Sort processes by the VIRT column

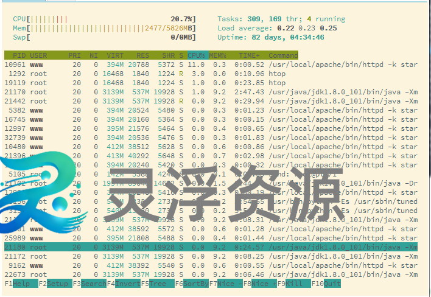[x=115, y=55]
